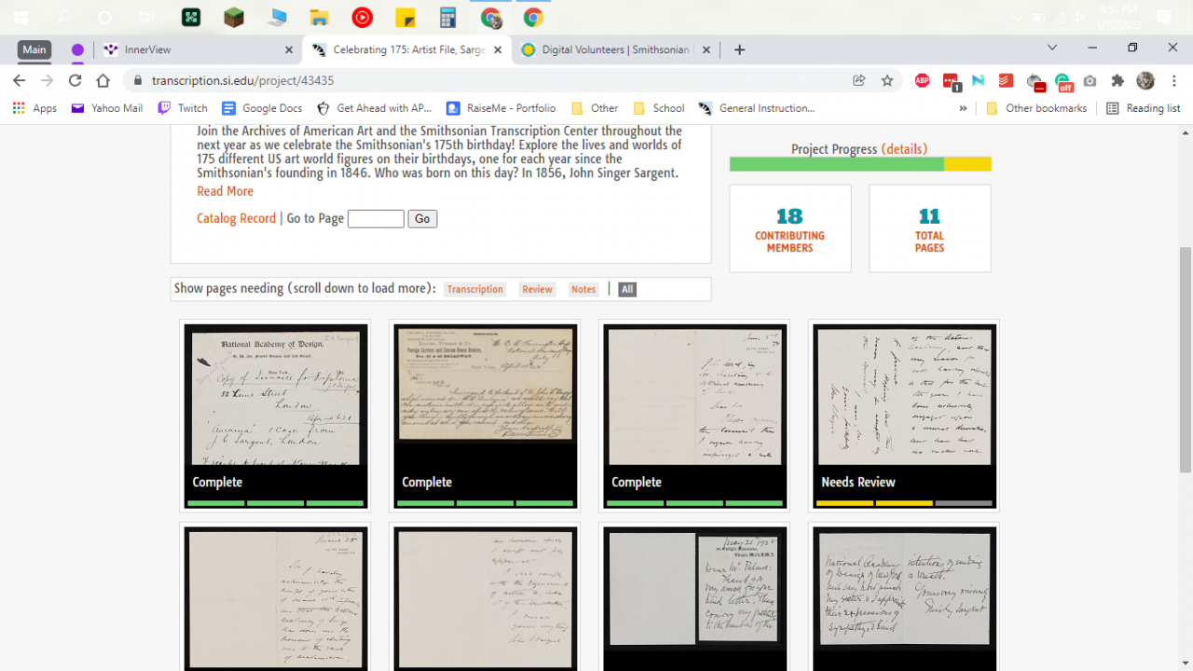Open the Google Docs bookmark
The image size is (1193, 671).
click(x=262, y=108)
